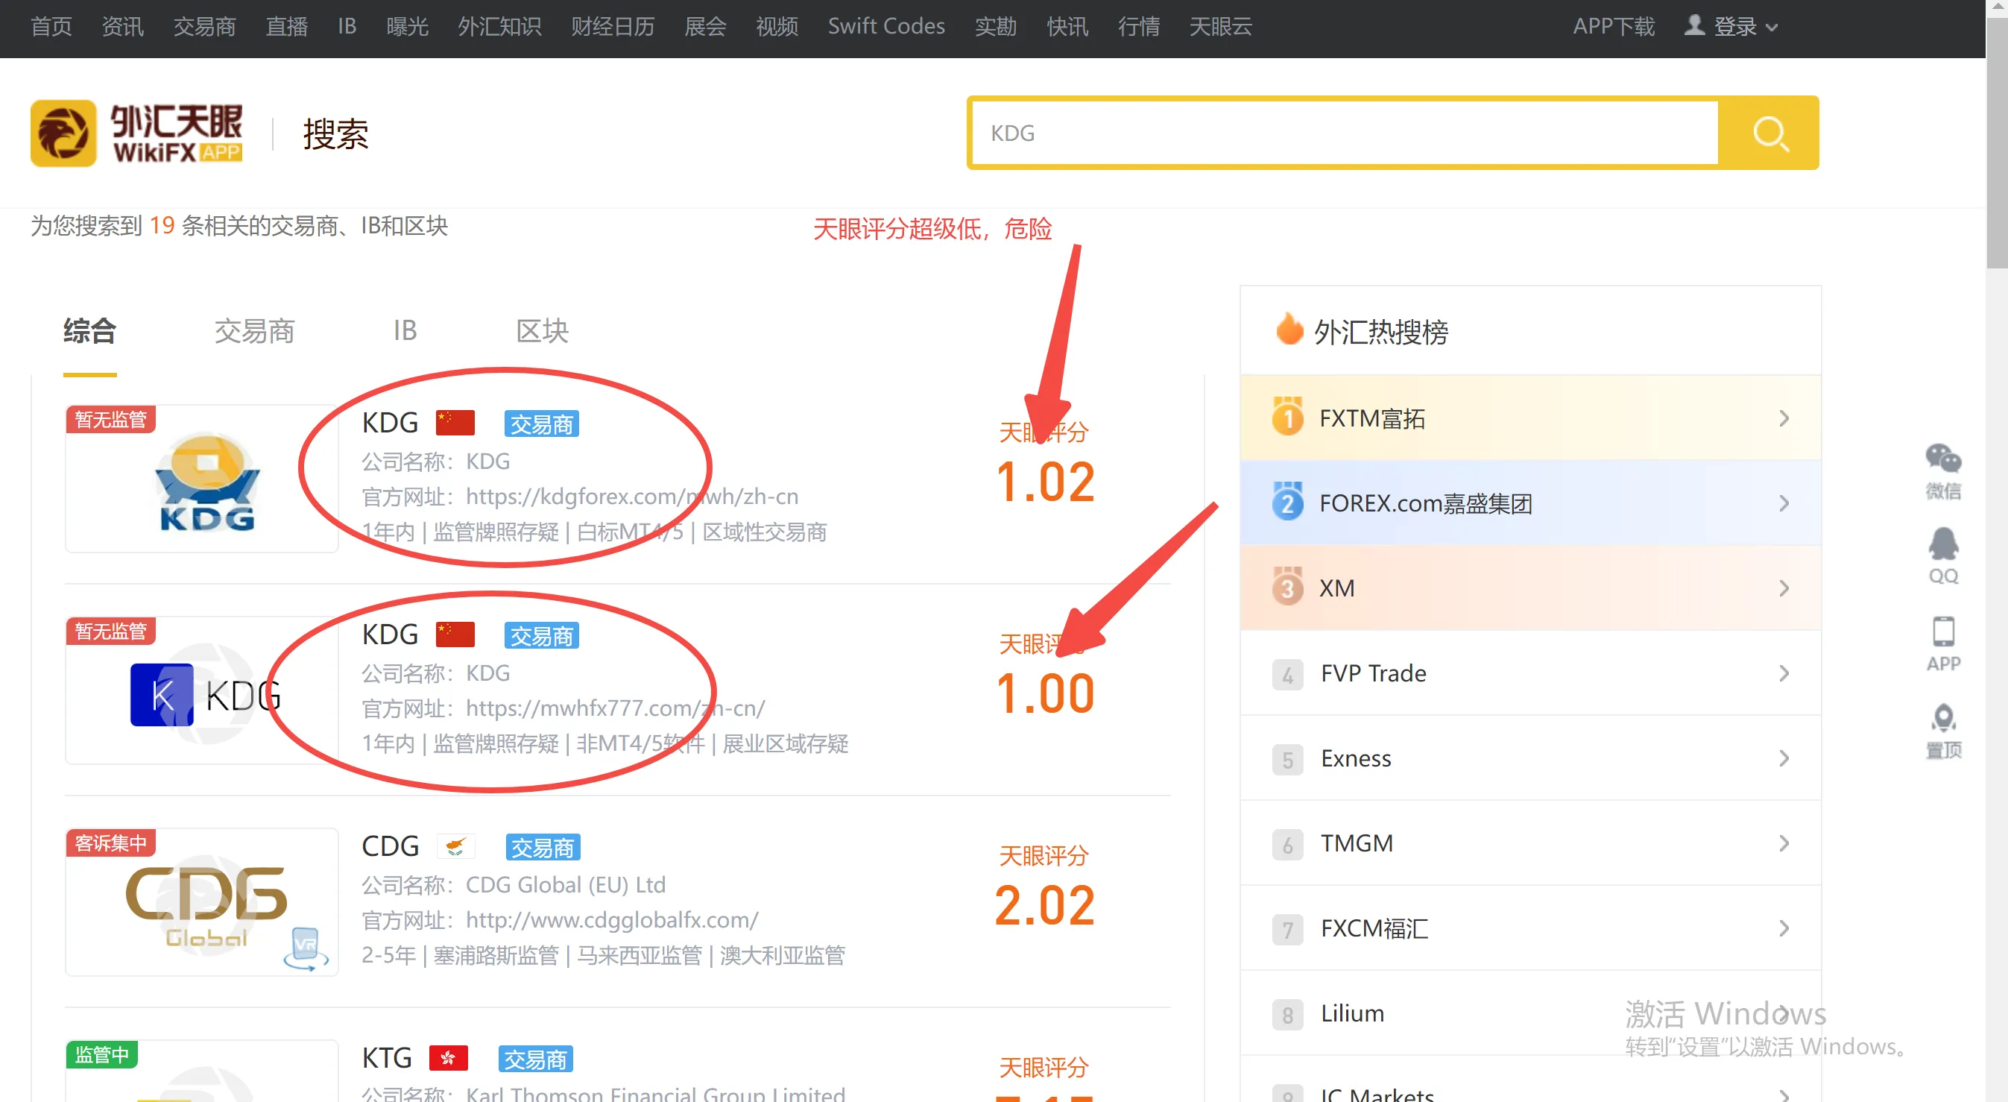Viewport: 2008px width, 1102px height.
Task: Click the CDG broker name
Action: click(391, 846)
